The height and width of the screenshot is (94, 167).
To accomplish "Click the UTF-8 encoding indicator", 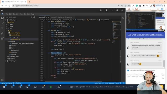I will tap(106, 83).
